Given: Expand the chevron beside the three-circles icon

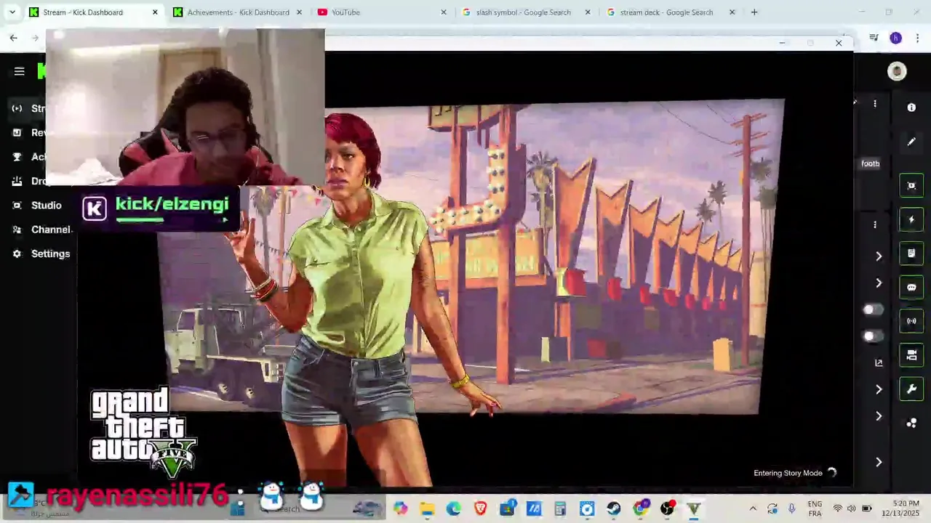Looking at the screenshot, I should pos(879,416).
